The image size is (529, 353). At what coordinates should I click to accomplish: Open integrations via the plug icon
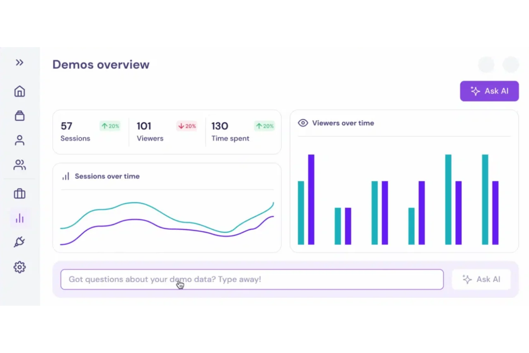tap(20, 242)
